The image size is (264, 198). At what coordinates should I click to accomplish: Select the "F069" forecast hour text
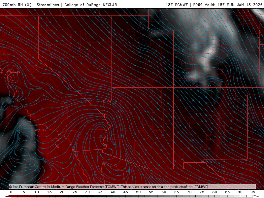[198, 5]
